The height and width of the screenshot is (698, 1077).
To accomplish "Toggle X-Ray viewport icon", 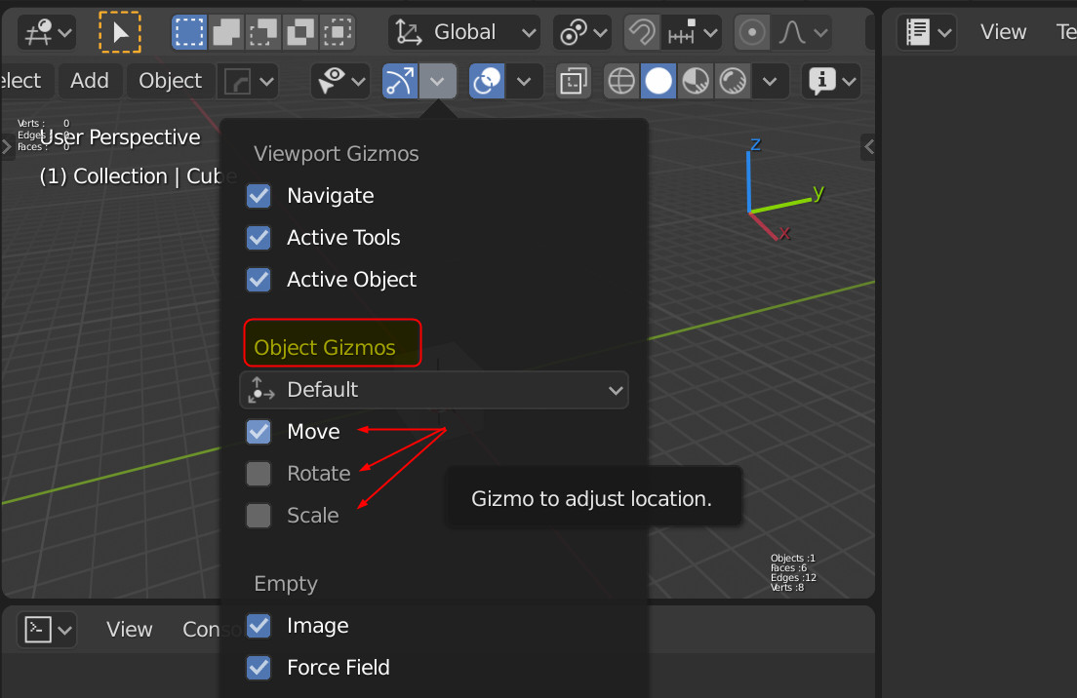I will (x=573, y=81).
